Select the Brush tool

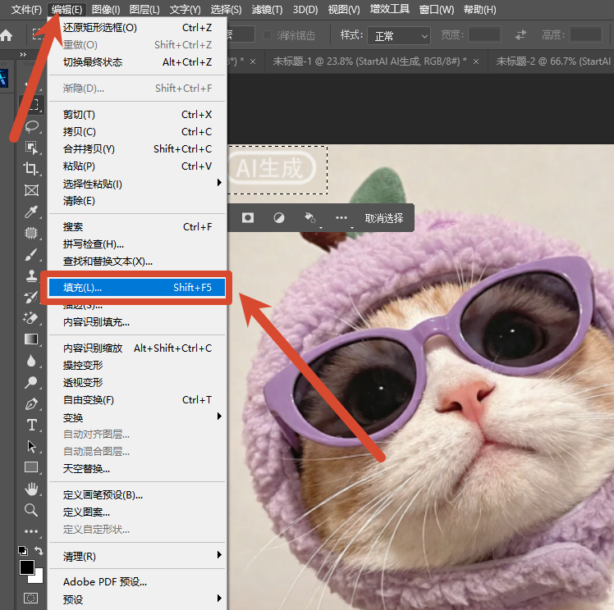[31, 255]
